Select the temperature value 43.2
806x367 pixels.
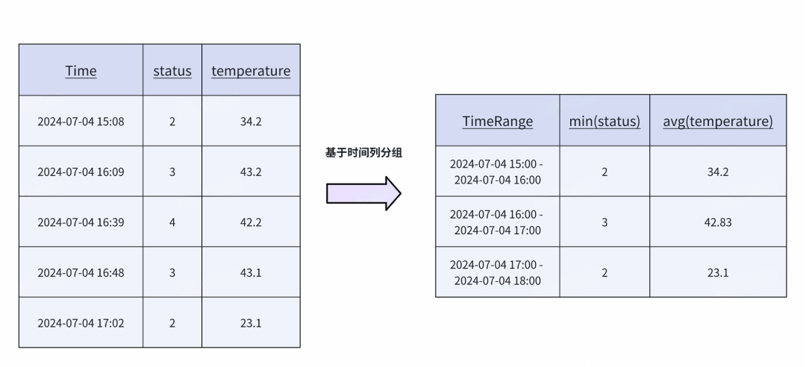pyautogui.click(x=251, y=172)
